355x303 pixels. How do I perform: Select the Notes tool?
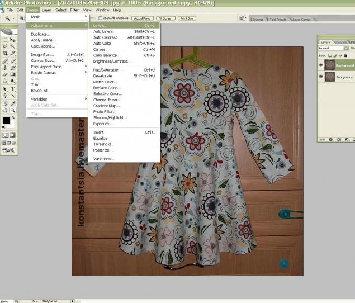(x=5, y=104)
